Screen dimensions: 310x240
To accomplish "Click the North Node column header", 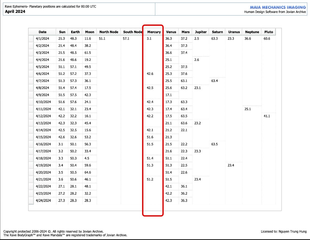I will (109, 32).
